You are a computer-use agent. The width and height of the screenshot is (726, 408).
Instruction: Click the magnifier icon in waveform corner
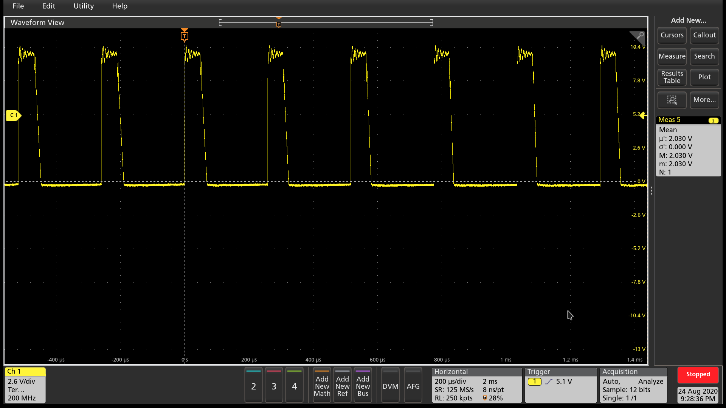[640, 36]
